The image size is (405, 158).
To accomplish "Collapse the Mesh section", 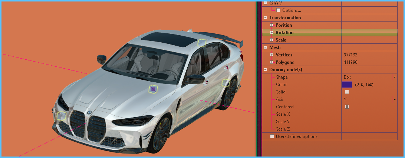I will tap(265, 47).
